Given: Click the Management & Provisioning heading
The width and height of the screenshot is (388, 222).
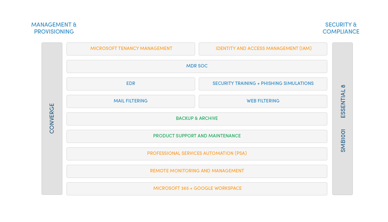Looking at the screenshot, I should 54,28.
